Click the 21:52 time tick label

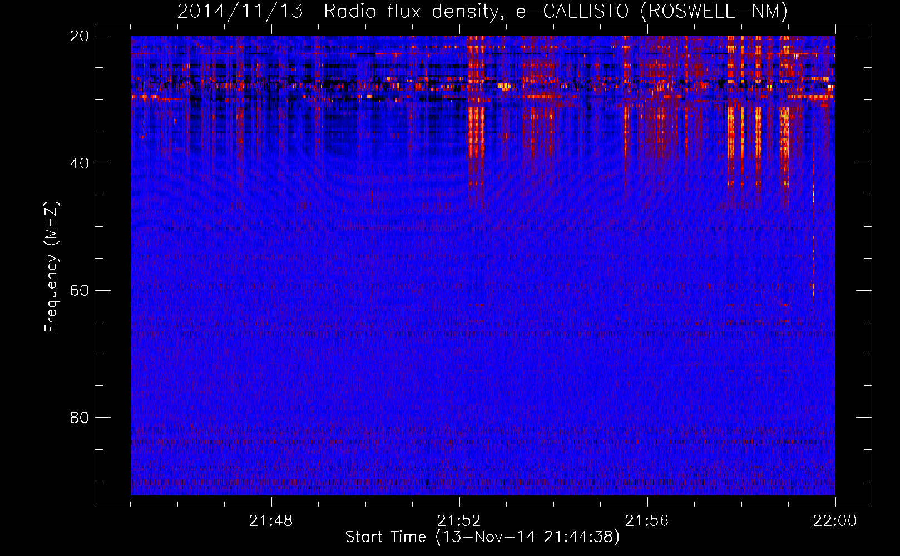pos(459,521)
